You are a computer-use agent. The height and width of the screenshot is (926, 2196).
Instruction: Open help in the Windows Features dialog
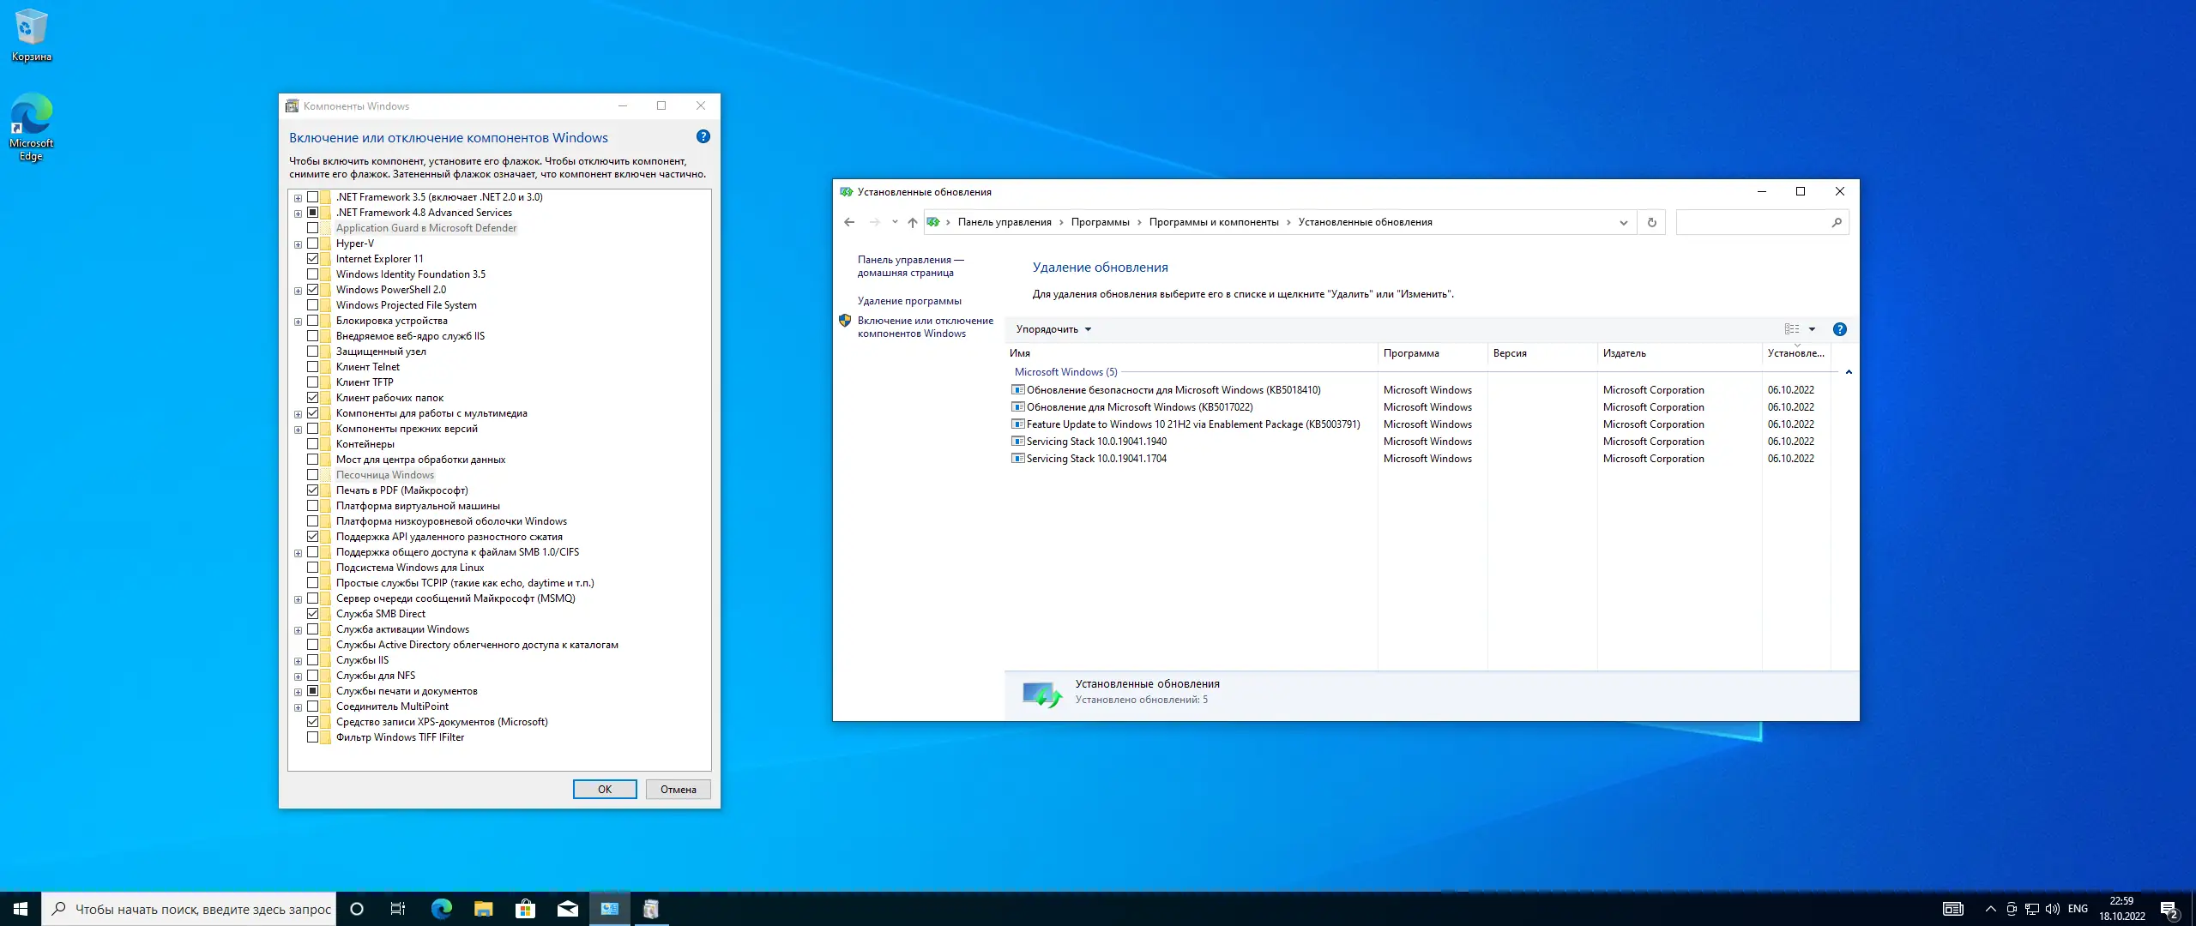(703, 137)
